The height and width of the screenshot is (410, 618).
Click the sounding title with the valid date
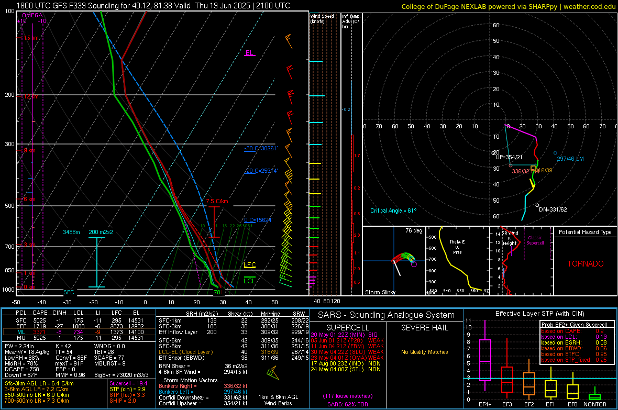click(x=153, y=6)
